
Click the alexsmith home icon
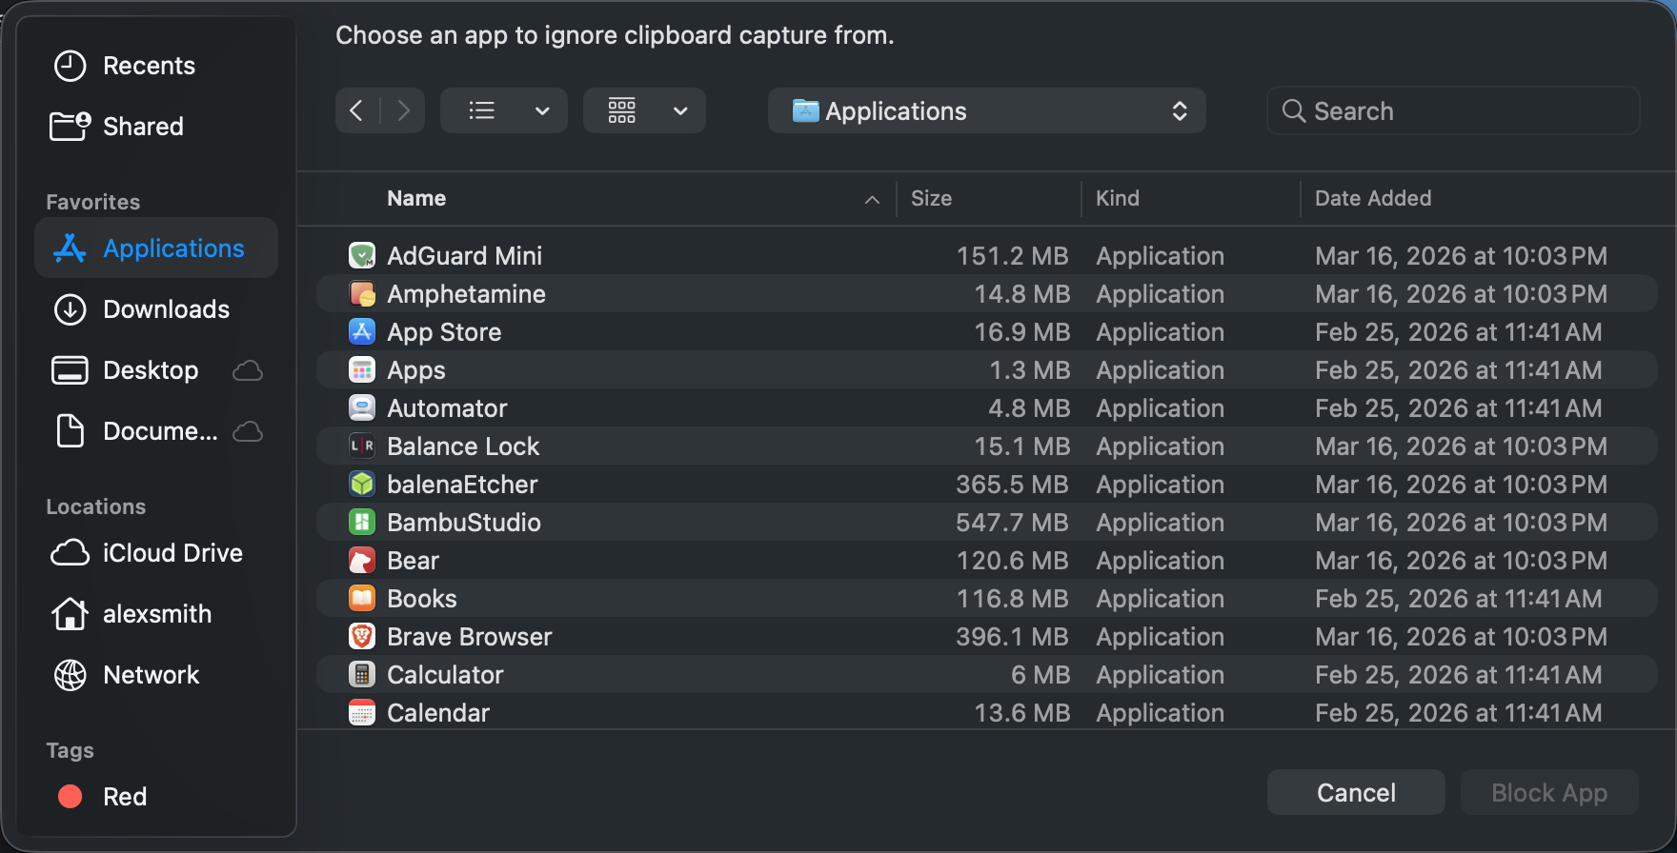pyautogui.click(x=71, y=614)
